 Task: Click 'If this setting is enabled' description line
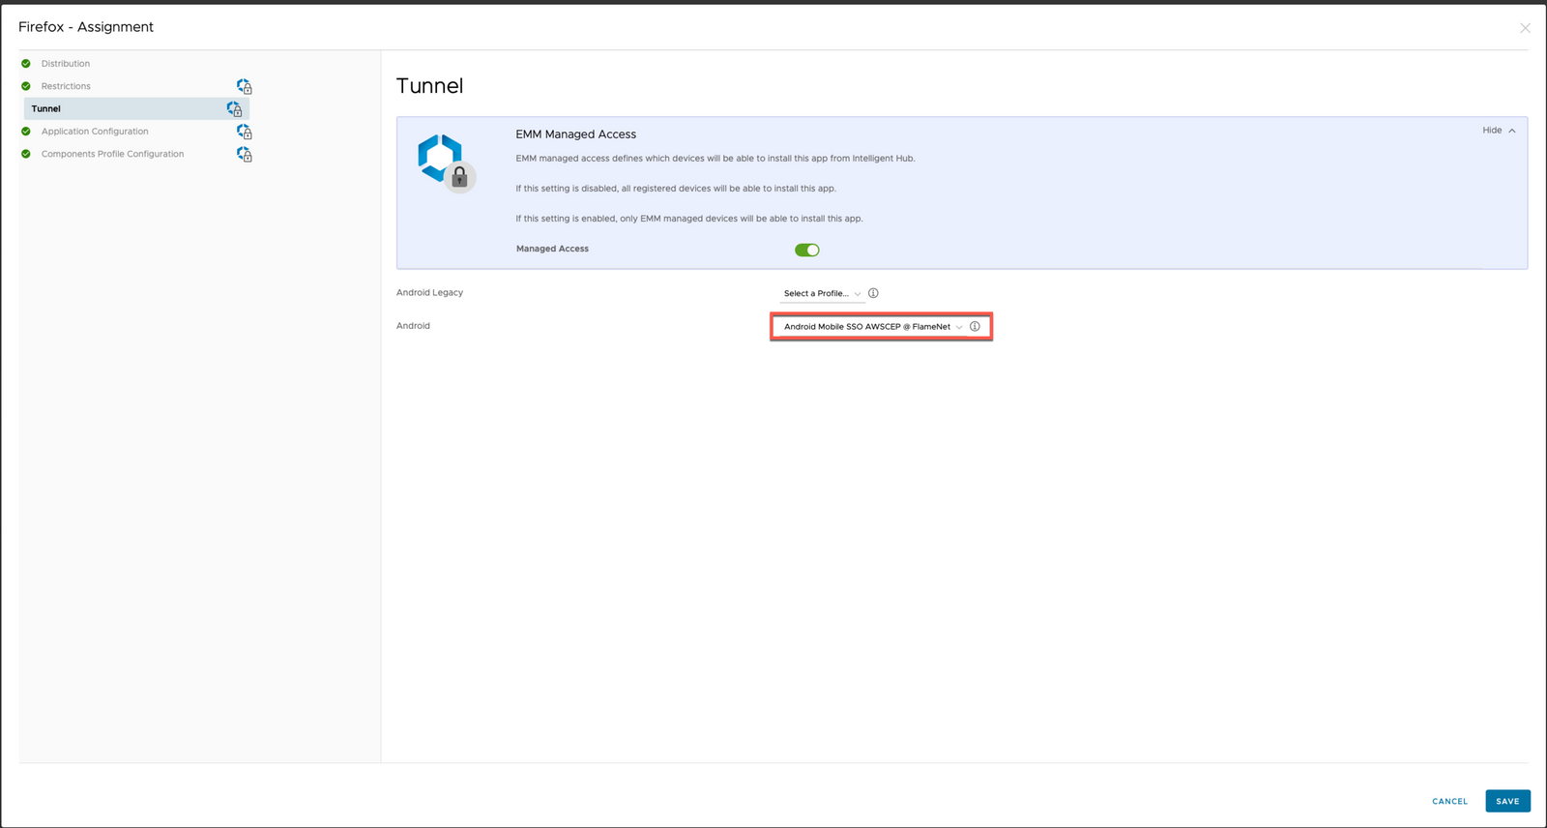click(689, 219)
